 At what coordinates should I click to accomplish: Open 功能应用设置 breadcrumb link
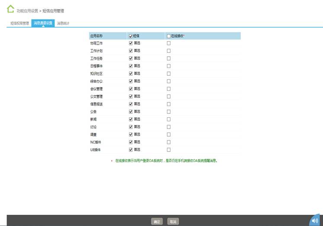[27, 10]
